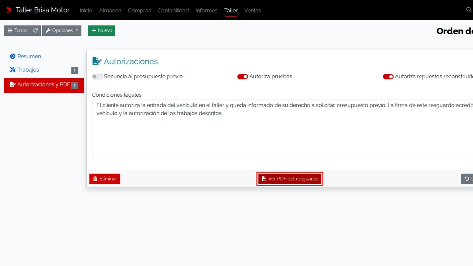Expand the Opciones dropdown
Viewport: 473px width, 266px height.
(x=62, y=30)
